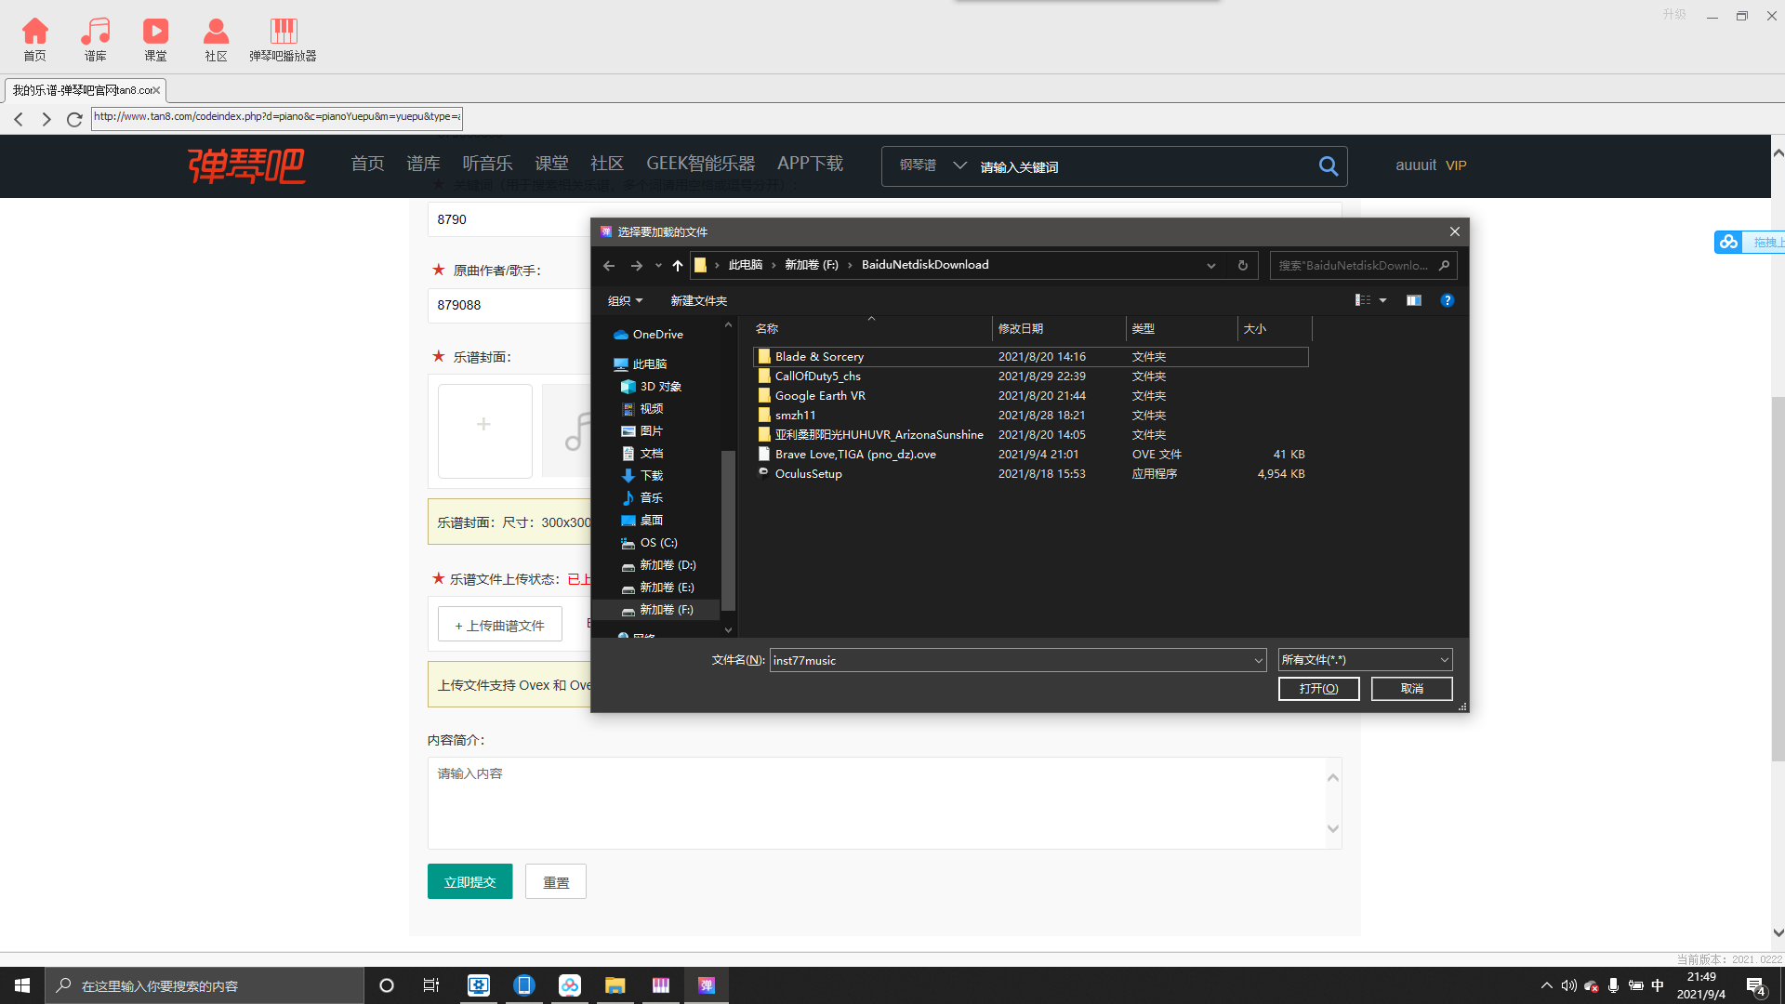
Task: Expand the address bar path history dropdown
Action: pyautogui.click(x=1210, y=266)
